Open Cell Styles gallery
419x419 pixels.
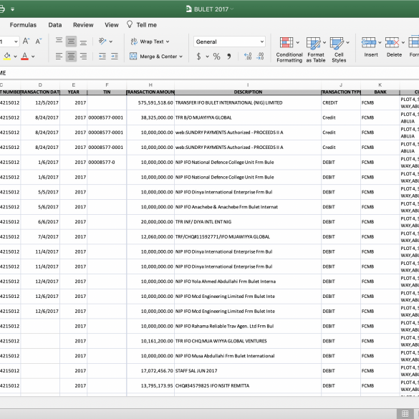(x=339, y=50)
